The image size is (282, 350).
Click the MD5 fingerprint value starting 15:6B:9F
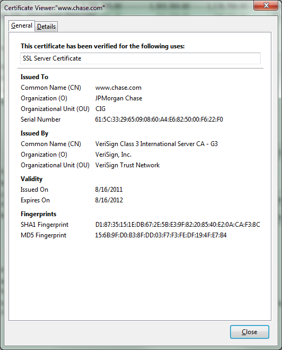[161, 235]
